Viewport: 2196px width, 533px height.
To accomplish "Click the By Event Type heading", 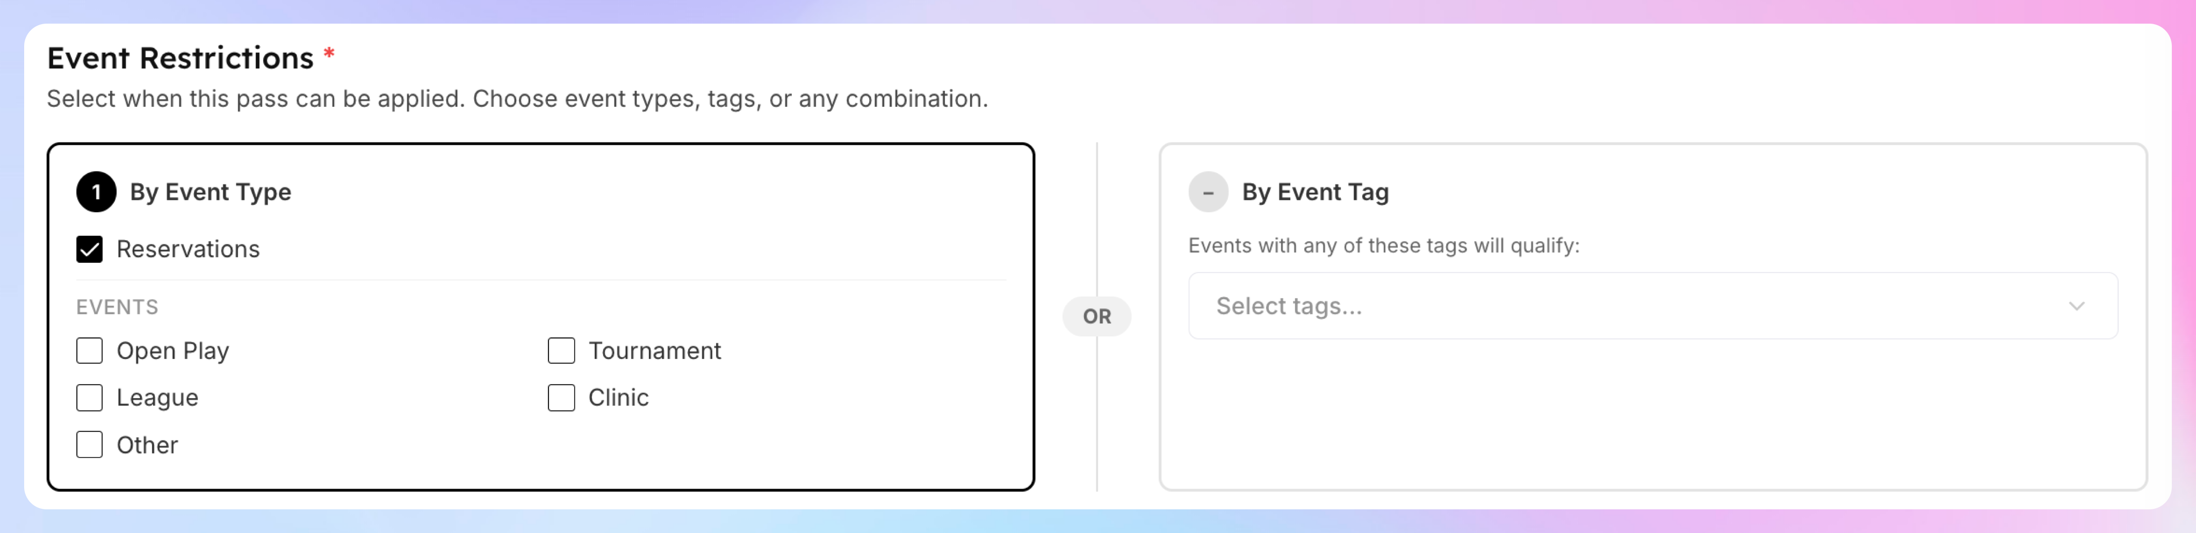I will [x=211, y=192].
